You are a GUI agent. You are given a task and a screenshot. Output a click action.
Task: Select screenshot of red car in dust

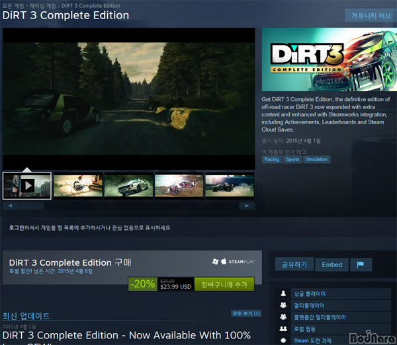[179, 186]
